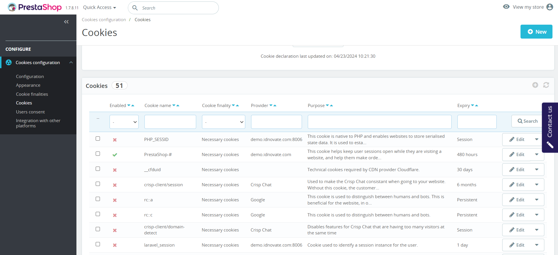Open the Contact us side tab
The width and height of the screenshot is (558, 255).
[x=550, y=127]
